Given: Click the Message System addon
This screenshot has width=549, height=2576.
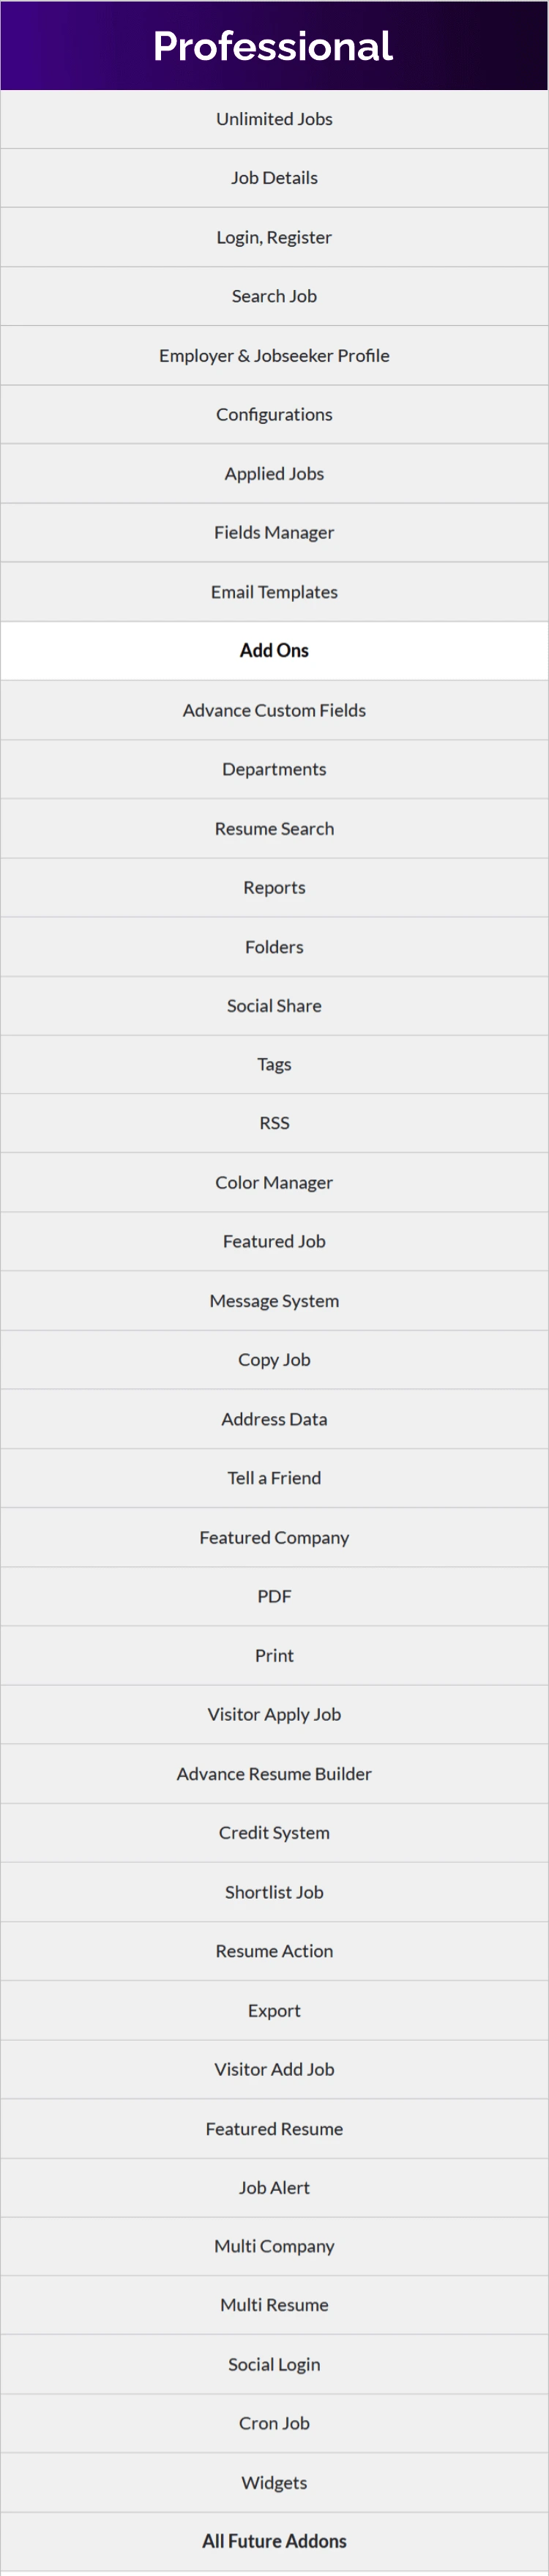Looking at the screenshot, I should (x=274, y=1300).
